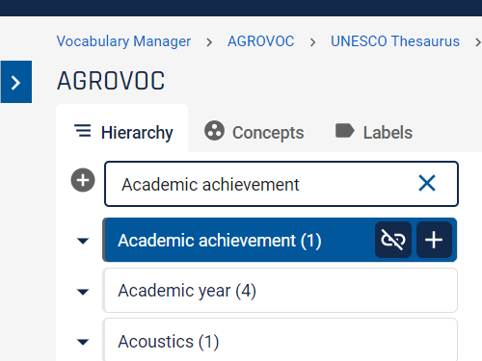Click the Hierarchy list icon
482x361 pixels.
83,131
